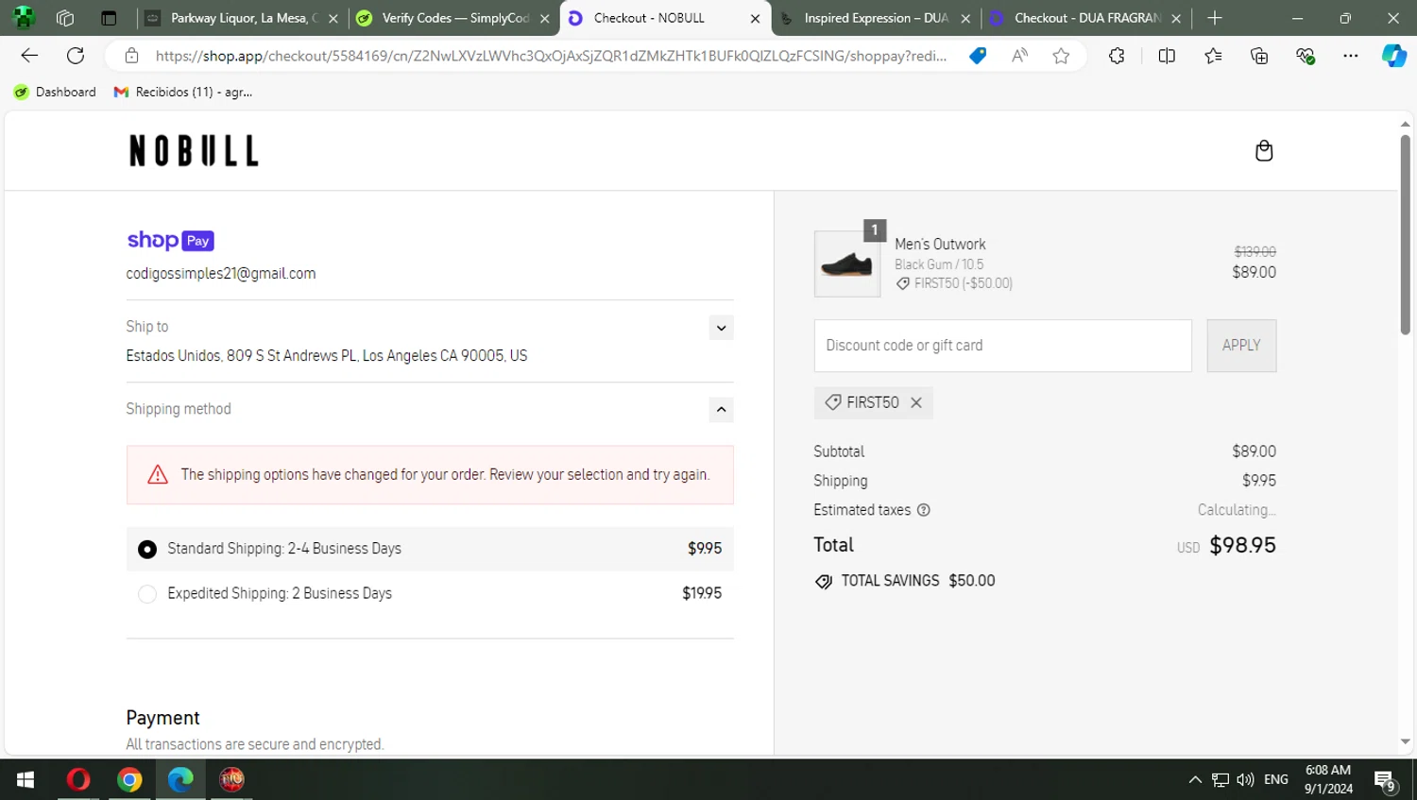Image resolution: width=1417 pixels, height=800 pixels.
Task: Refresh the checkout page
Action: [76, 56]
